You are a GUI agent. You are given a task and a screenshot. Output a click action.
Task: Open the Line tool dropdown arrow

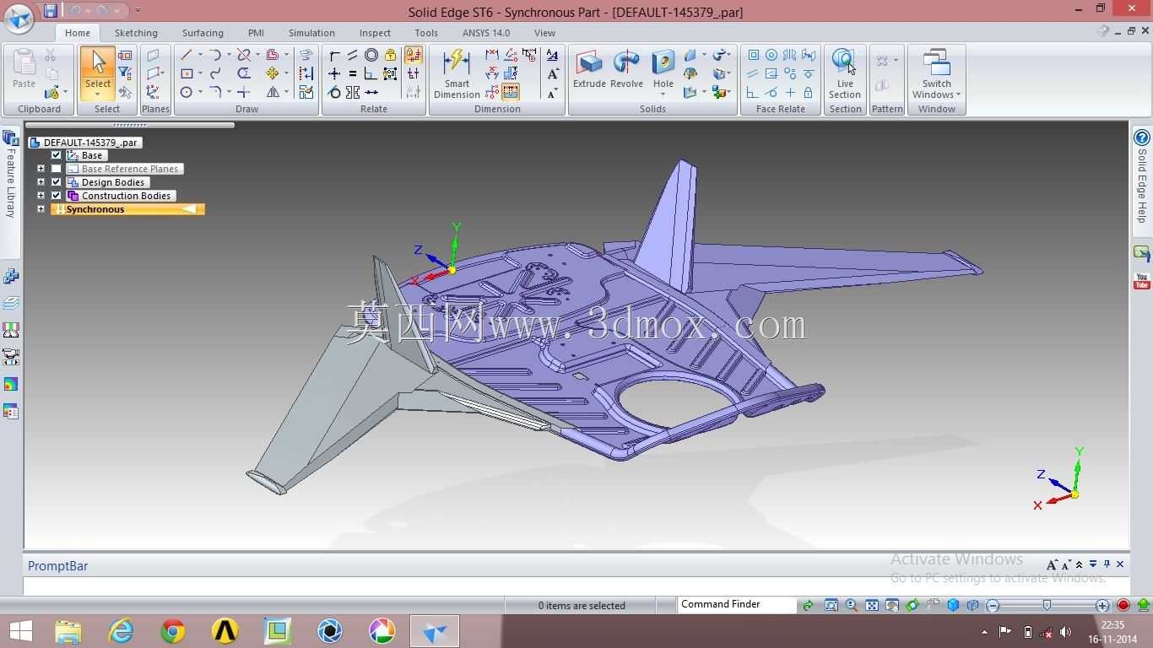point(200,55)
